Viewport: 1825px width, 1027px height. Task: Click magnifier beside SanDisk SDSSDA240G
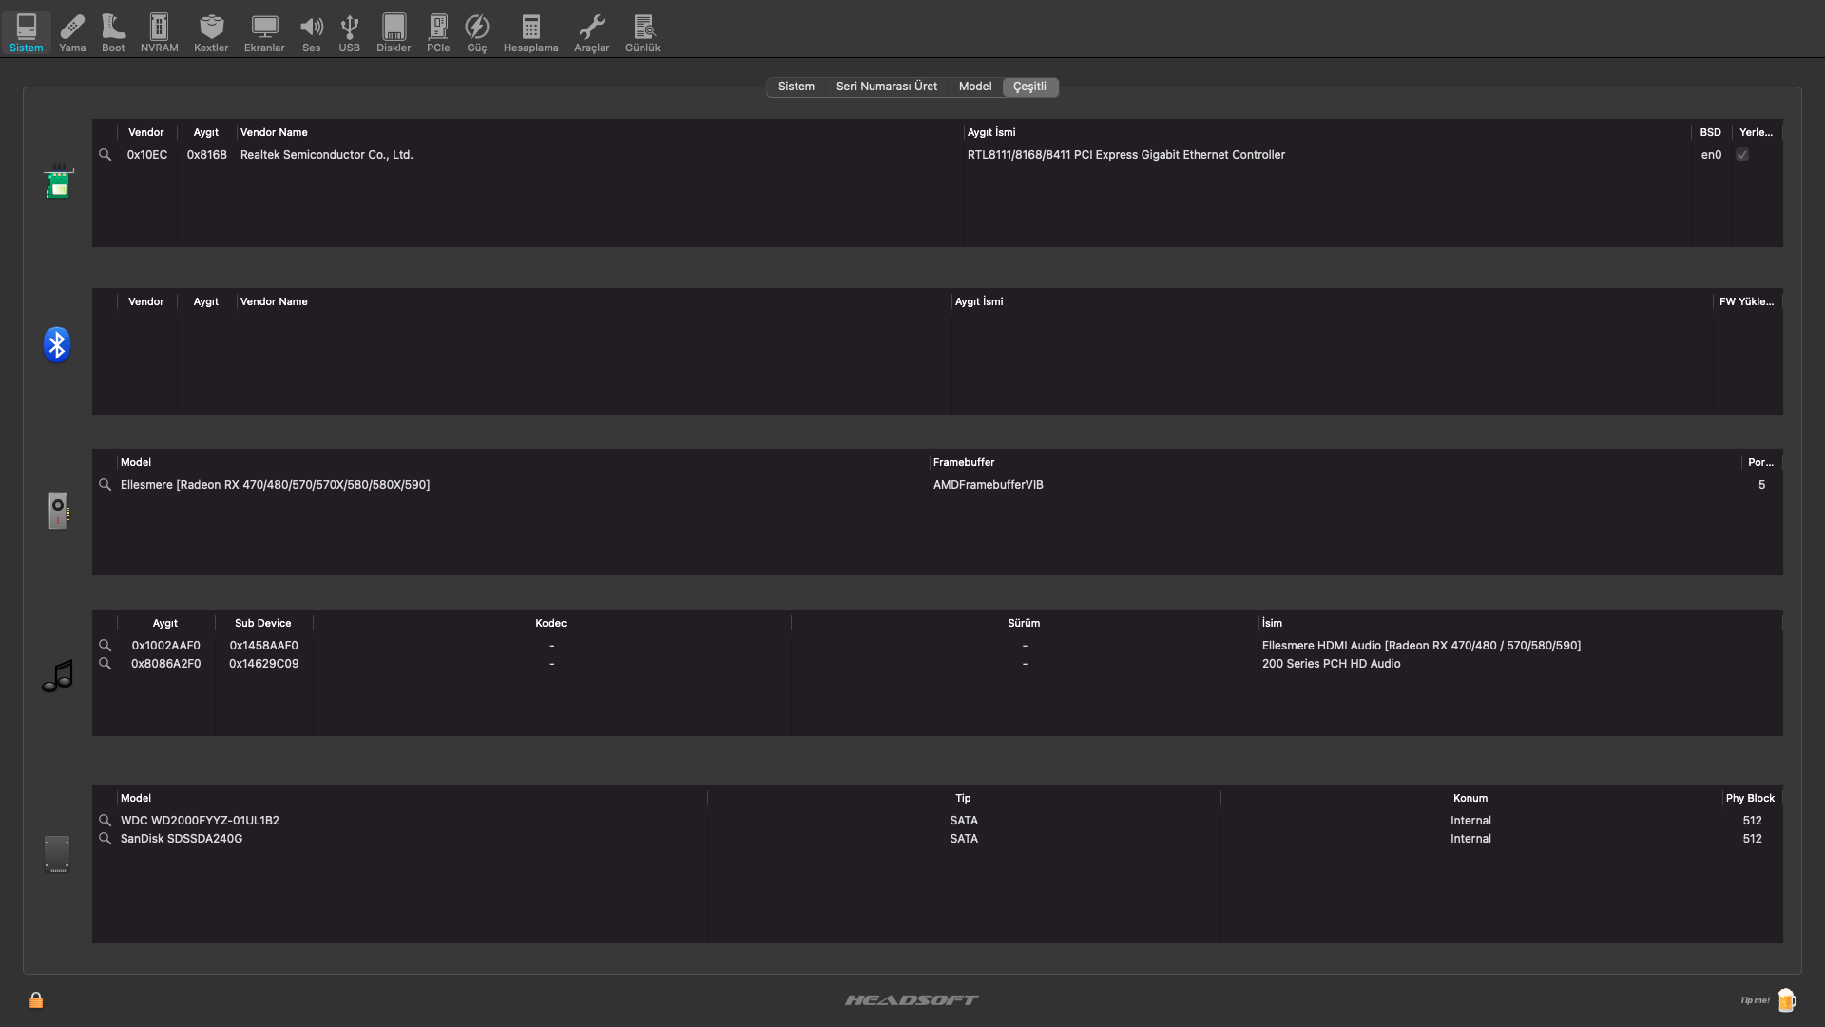point(106,839)
